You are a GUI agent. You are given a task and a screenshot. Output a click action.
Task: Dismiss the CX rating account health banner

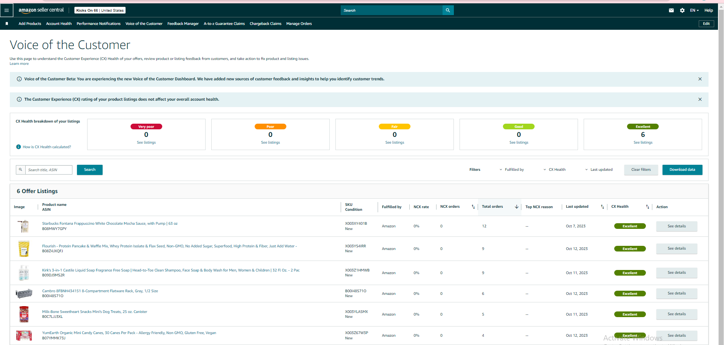pyautogui.click(x=700, y=100)
